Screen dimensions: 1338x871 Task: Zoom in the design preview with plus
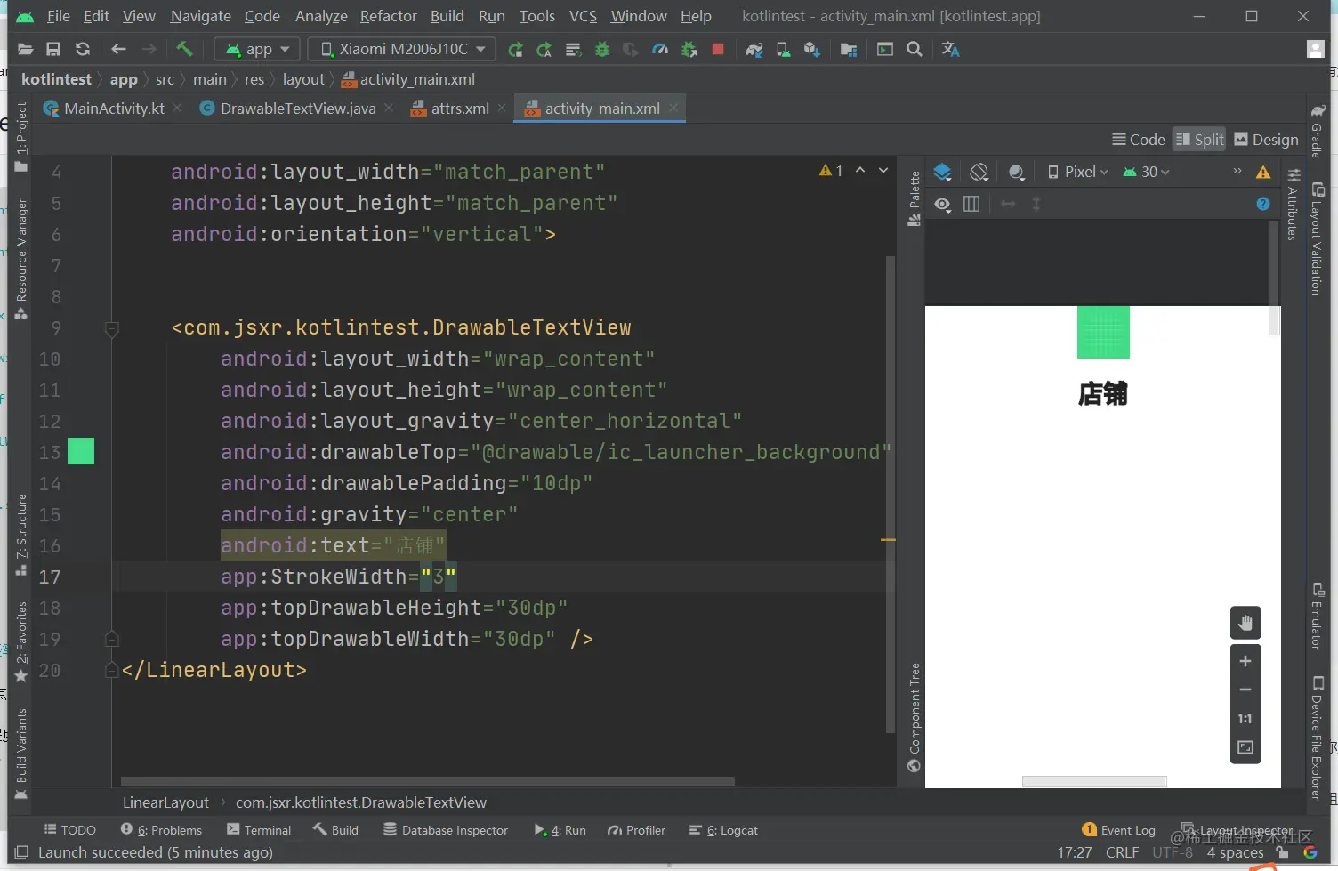click(1245, 661)
